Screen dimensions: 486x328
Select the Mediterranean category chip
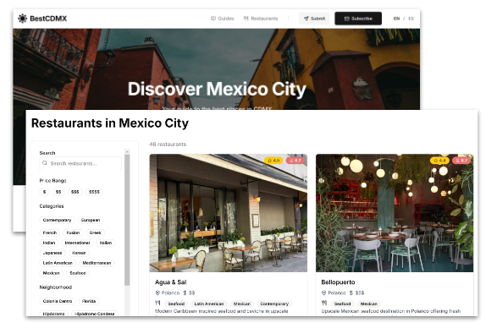[x=97, y=263]
